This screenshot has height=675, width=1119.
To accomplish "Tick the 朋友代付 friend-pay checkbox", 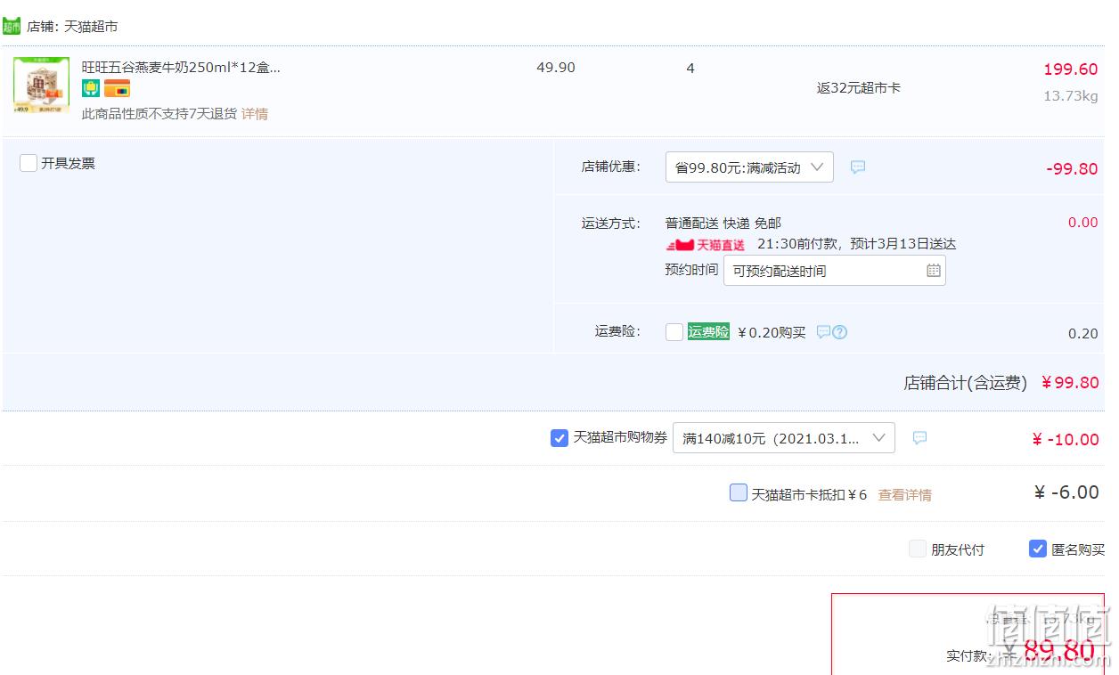I will tap(918, 549).
